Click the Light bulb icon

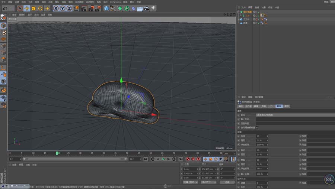153,8
